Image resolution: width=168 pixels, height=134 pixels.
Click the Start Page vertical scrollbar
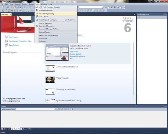[x=133, y=69]
